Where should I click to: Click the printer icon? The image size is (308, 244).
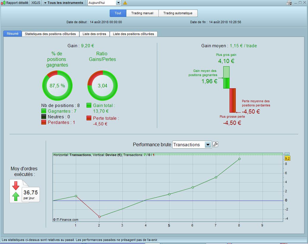point(289,3)
